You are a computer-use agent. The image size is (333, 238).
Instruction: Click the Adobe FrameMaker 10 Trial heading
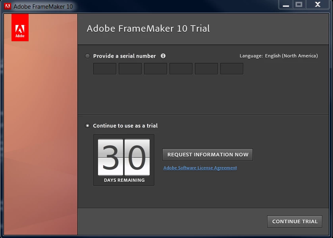[x=148, y=29]
